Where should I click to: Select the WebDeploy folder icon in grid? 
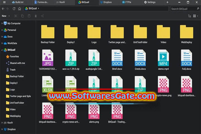pos(186,32)
